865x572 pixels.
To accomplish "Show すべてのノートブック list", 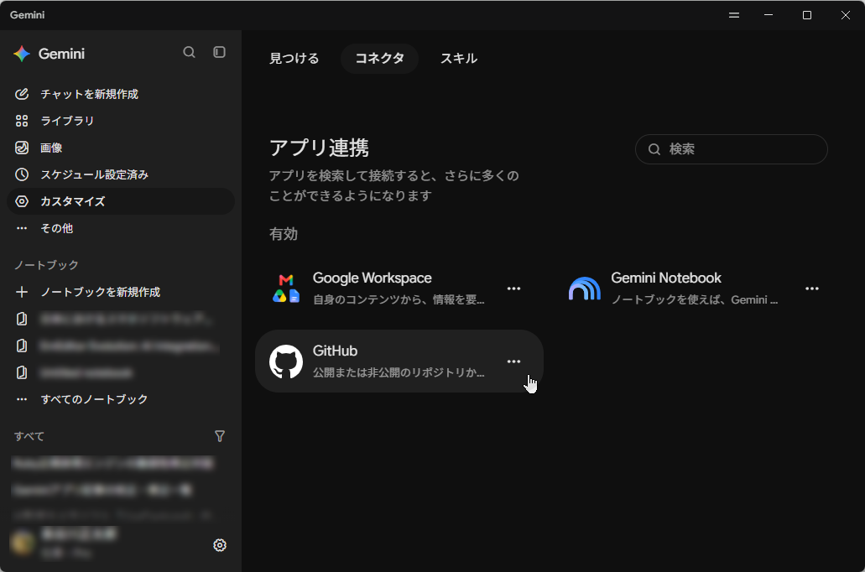I will pyautogui.click(x=121, y=399).
